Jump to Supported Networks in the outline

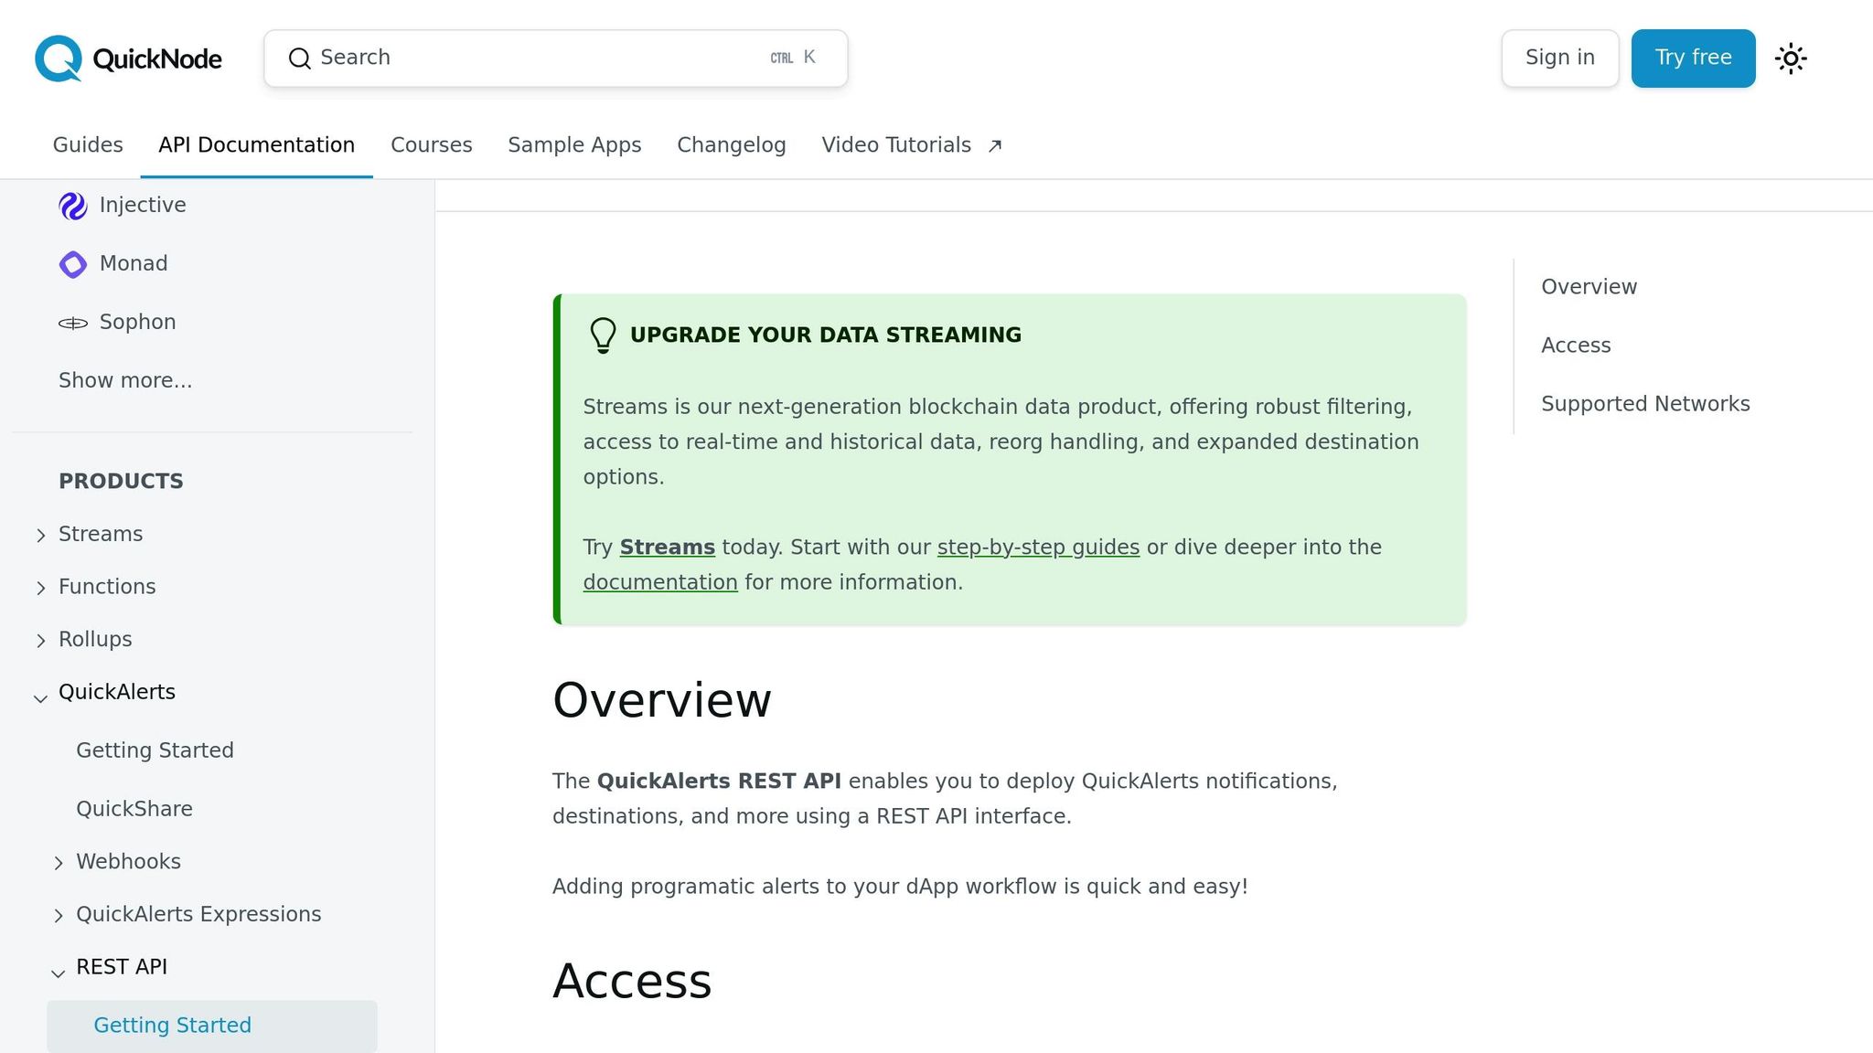click(x=1645, y=403)
